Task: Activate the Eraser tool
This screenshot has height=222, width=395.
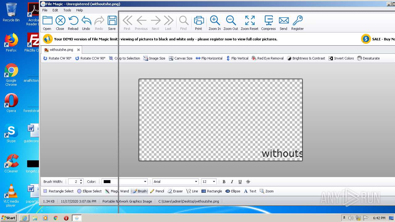Action: 175,191
